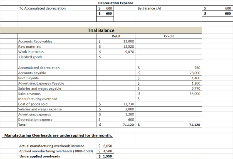Image resolution: width=233 pixels, height=159 pixels.
Task: Click the 'Depreciation expense' trial balance label
Action: coord(35,120)
